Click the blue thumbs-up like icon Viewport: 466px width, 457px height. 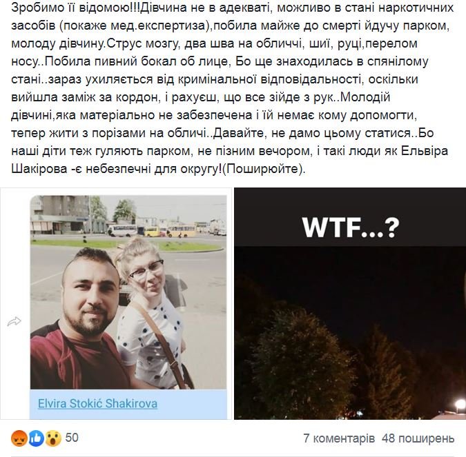(x=37, y=438)
